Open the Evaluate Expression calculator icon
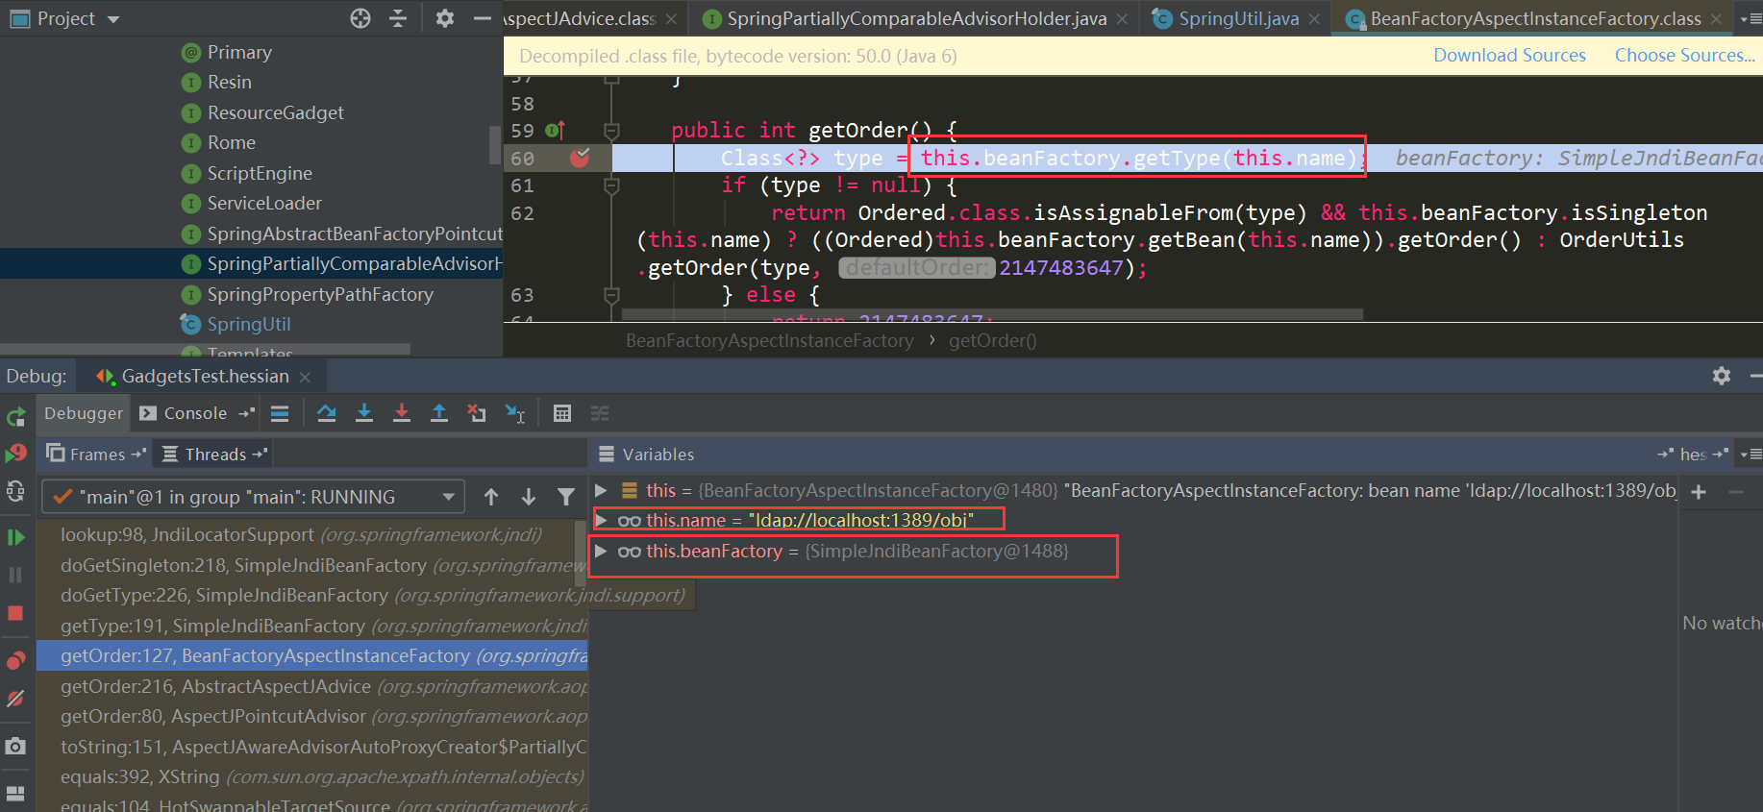Screen dimensions: 1763x812 (562, 413)
